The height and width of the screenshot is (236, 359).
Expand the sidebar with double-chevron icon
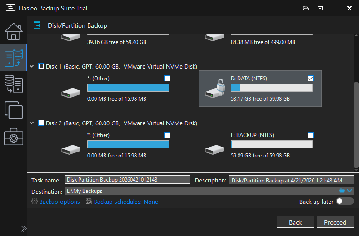(x=24, y=229)
